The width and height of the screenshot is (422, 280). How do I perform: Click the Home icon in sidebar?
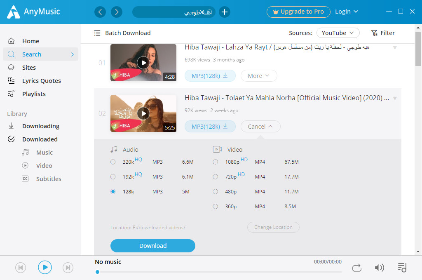coord(11,41)
